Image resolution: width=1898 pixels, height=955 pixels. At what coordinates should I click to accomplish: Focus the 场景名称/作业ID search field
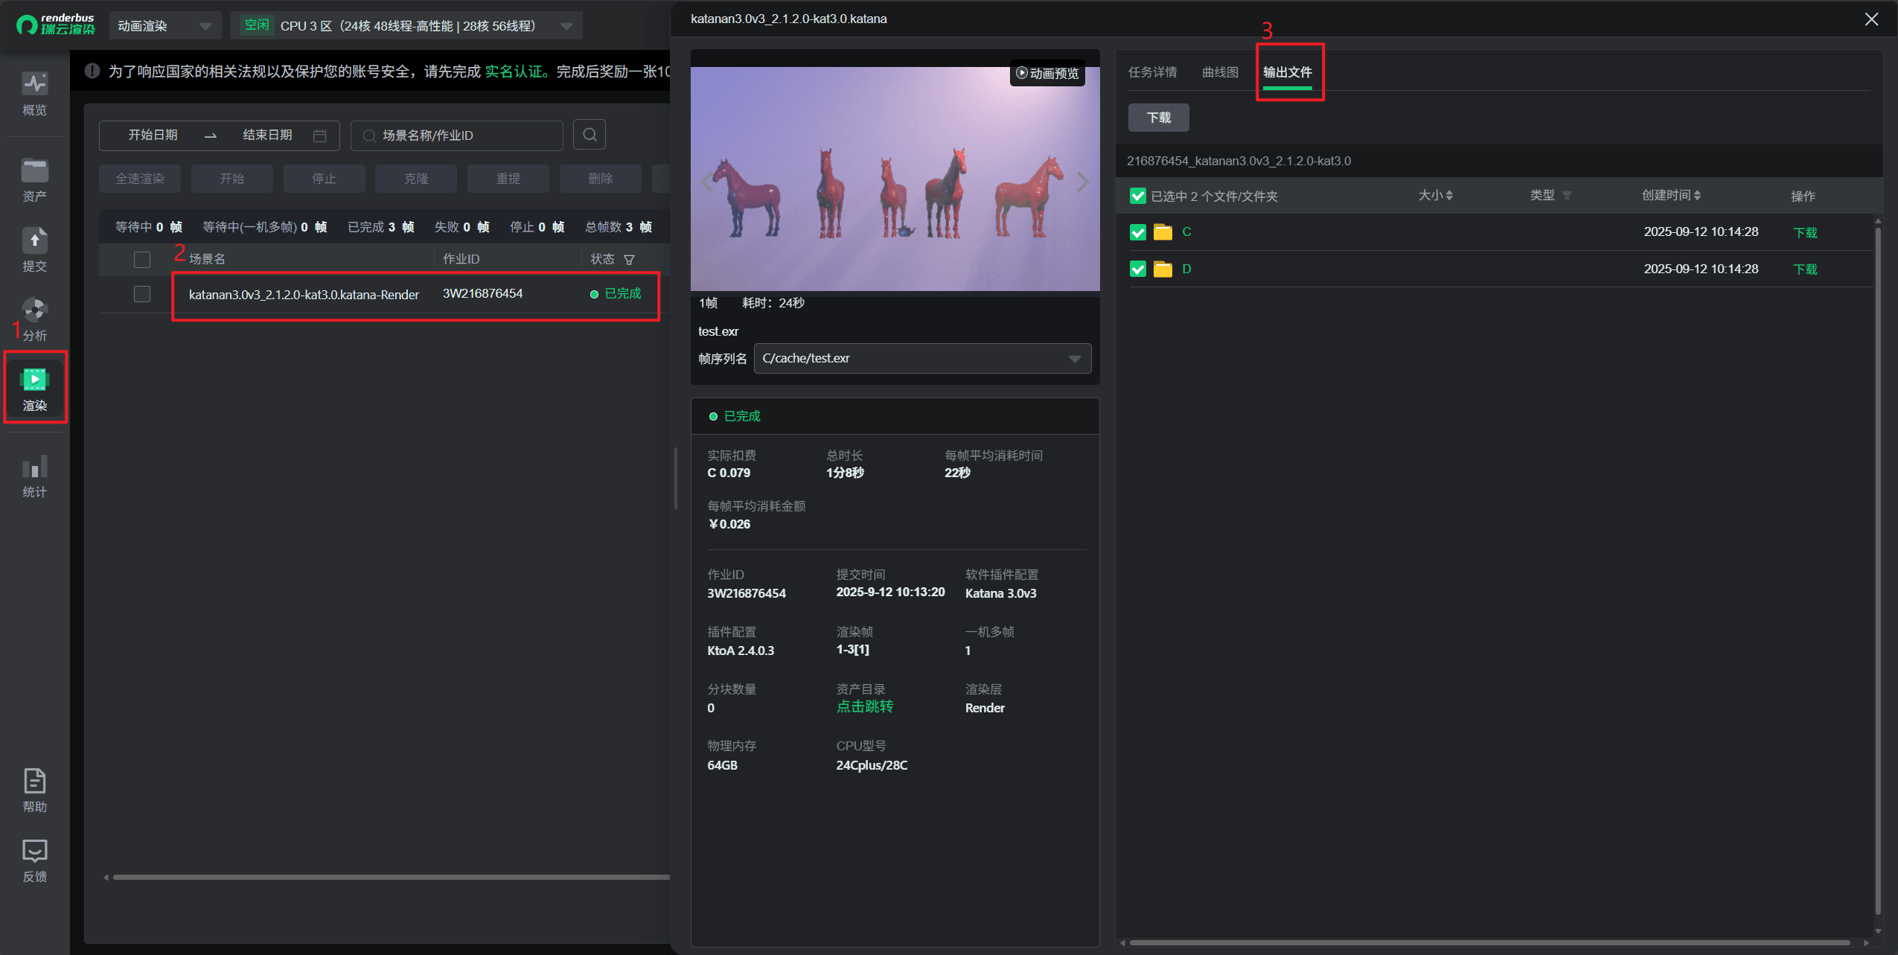coord(457,135)
